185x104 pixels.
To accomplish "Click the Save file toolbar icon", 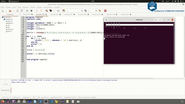I will click(x=18, y=11).
